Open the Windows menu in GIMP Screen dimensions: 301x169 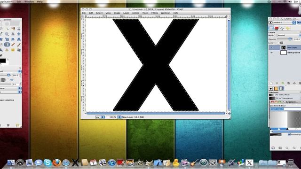[x=166, y=13]
